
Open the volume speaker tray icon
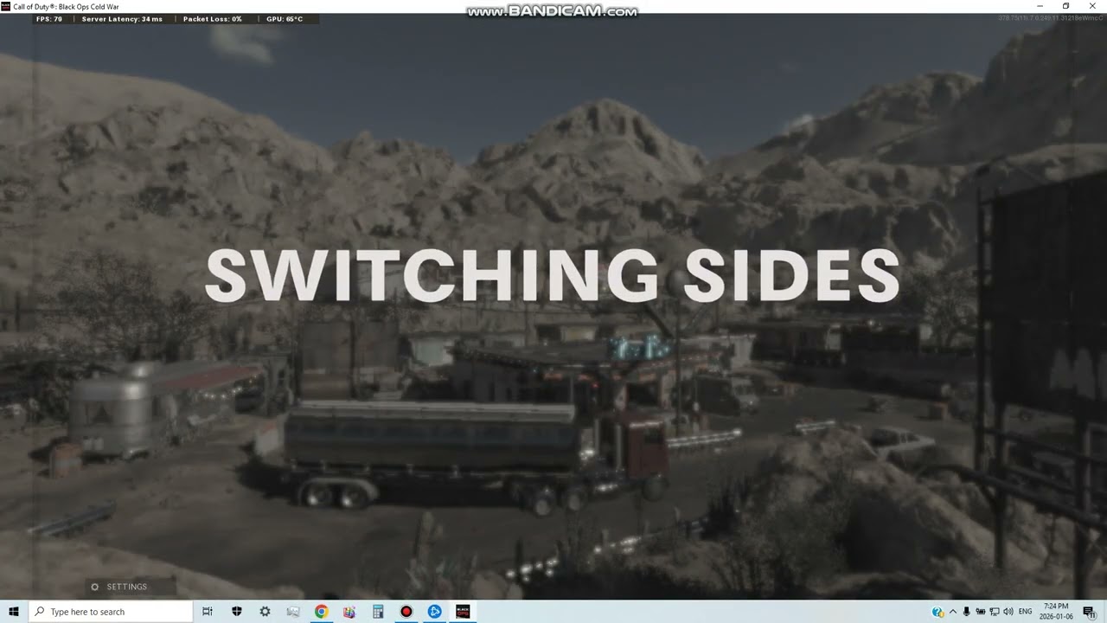pyautogui.click(x=1008, y=612)
